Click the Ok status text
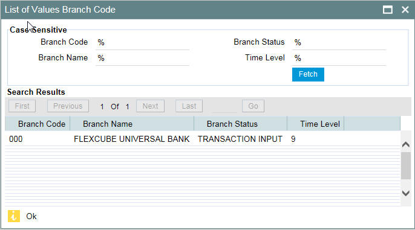This screenshot has width=415, height=230. pyautogui.click(x=31, y=216)
